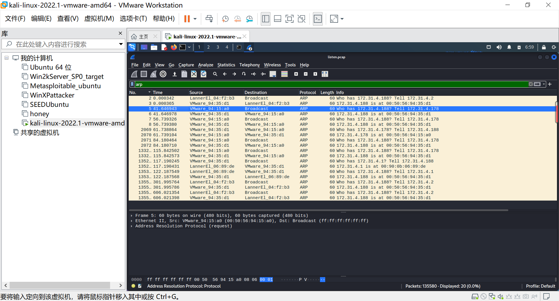Zoom in the packet list text
Image resolution: width=559 pixels, height=301 pixels.
coord(296,74)
